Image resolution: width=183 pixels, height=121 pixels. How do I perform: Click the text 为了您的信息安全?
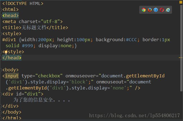tap(33, 100)
